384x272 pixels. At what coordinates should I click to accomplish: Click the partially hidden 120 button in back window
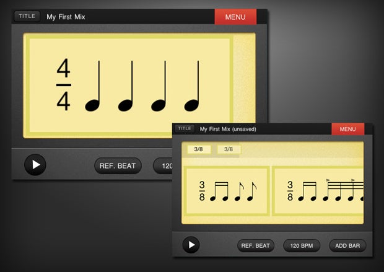(x=163, y=166)
